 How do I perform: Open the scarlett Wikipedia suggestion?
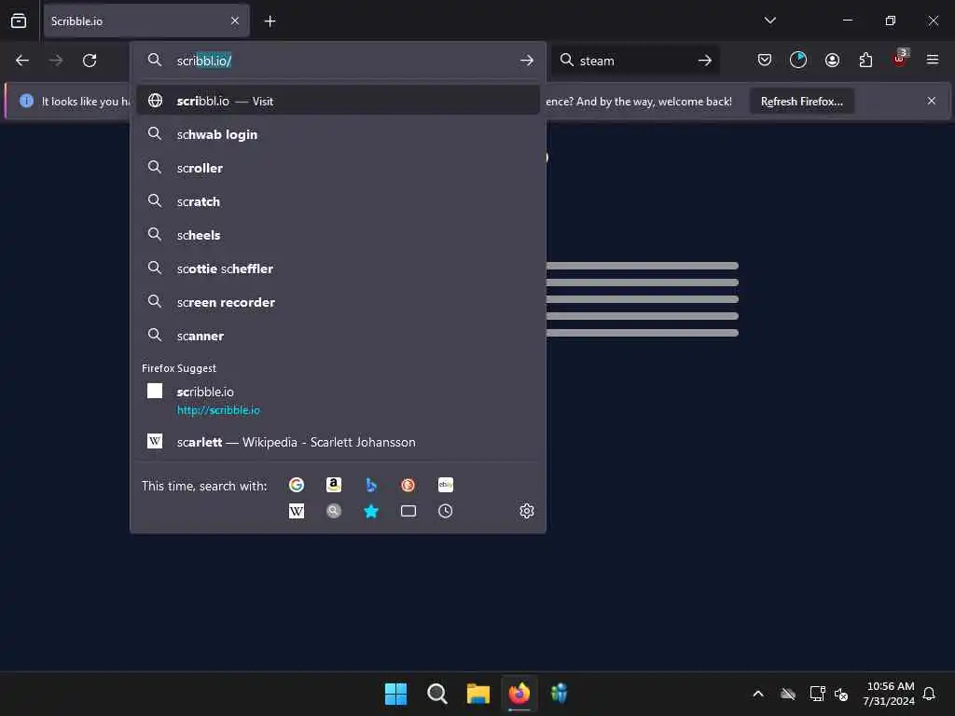338,442
